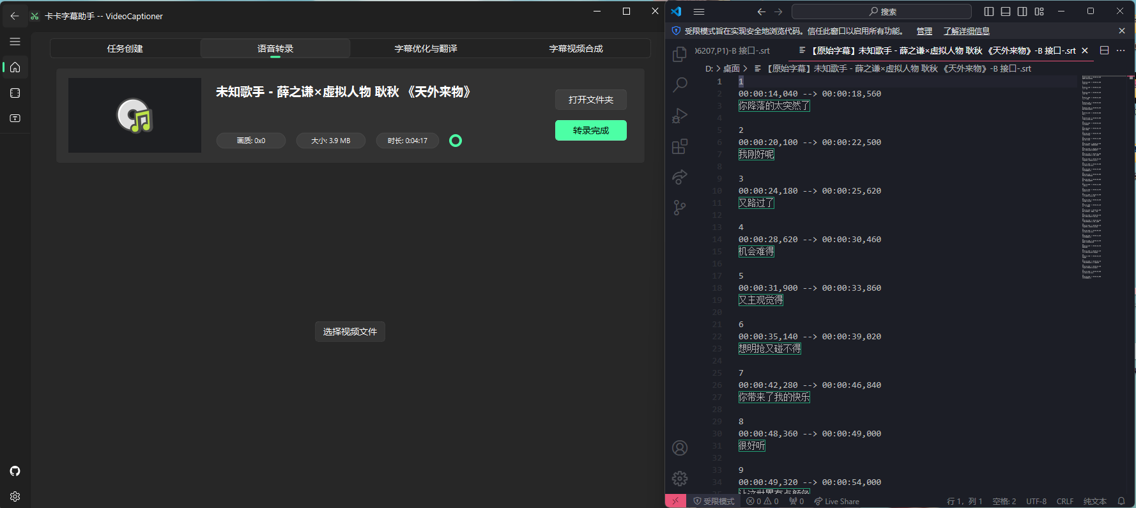Open VS Code customize layout options
The width and height of the screenshot is (1136, 508).
1040,12
